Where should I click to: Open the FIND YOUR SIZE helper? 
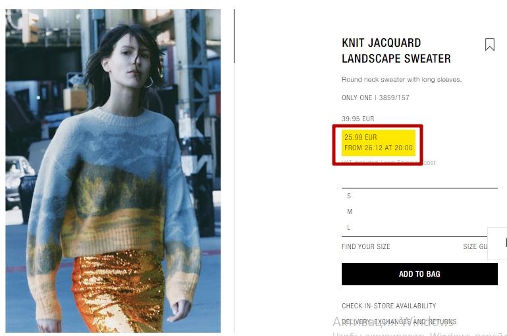coord(365,247)
